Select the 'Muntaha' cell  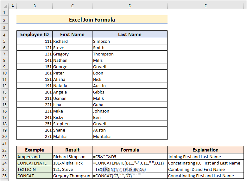tap(130, 136)
